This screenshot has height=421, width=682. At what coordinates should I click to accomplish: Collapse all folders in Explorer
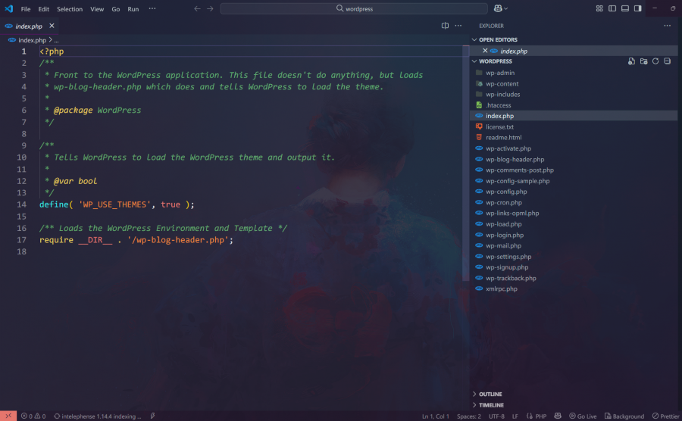click(668, 61)
